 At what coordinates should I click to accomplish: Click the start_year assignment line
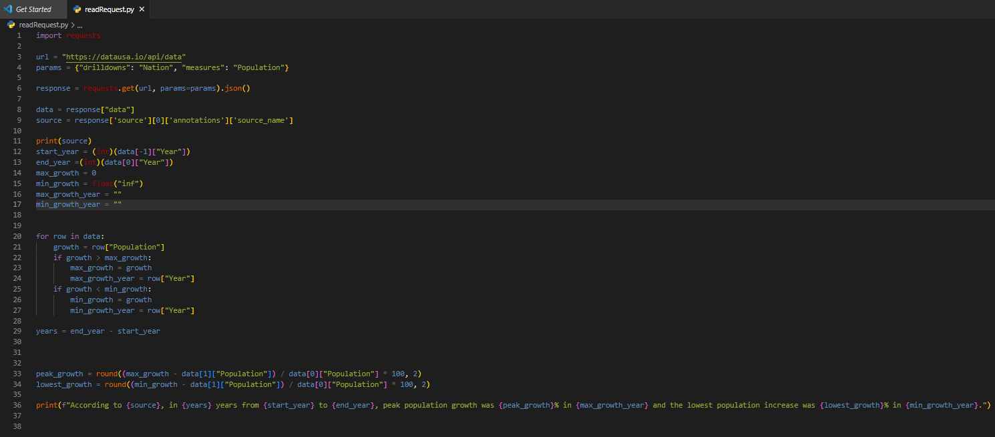tap(113, 151)
